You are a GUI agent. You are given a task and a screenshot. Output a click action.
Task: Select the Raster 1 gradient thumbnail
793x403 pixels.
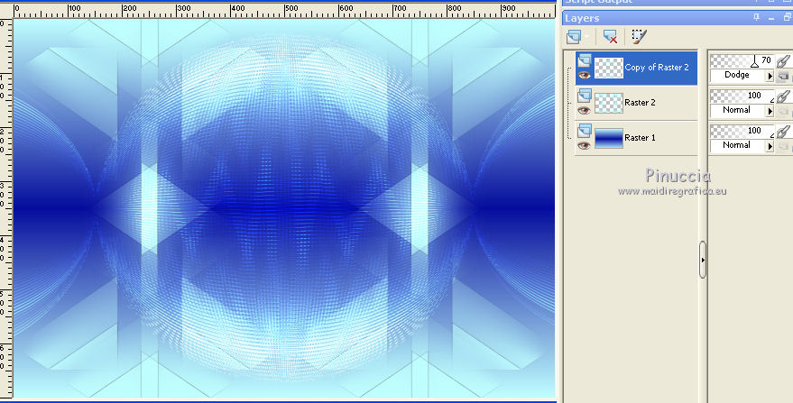(x=608, y=138)
